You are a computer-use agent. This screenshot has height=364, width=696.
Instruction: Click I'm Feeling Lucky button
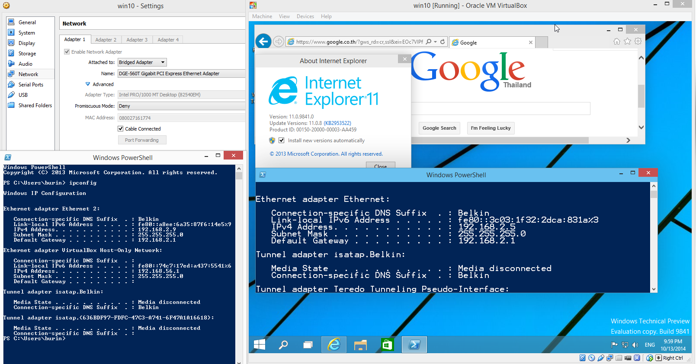pos(491,128)
